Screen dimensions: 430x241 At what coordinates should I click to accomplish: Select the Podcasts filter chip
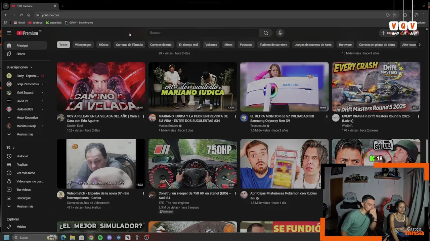click(246, 45)
